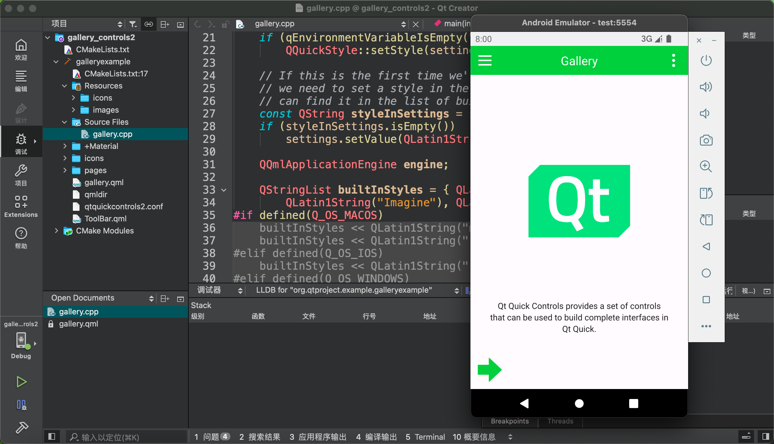Image resolution: width=774 pixels, height=444 pixels.
Task: Open emulator extended controls (three dots)
Action: pyautogui.click(x=706, y=326)
